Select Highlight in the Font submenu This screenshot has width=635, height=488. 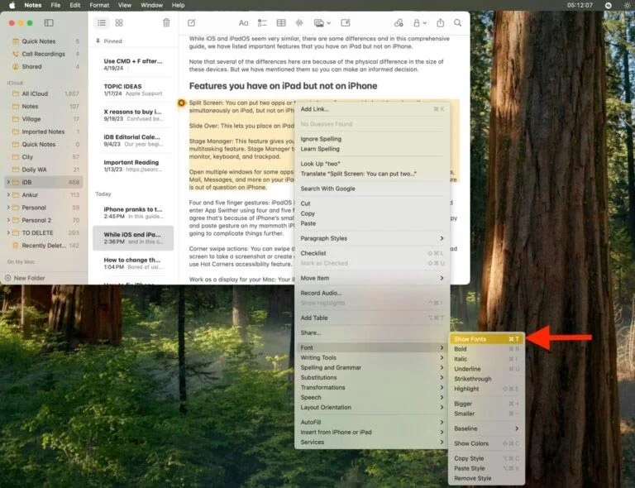[x=486, y=389]
